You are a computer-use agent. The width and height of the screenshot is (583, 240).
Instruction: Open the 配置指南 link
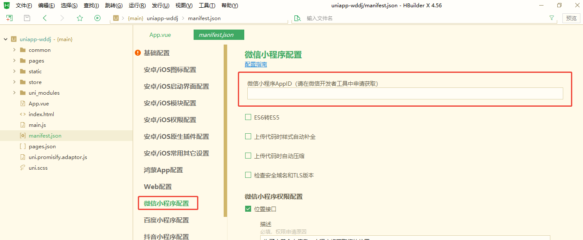tap(256, 64)
